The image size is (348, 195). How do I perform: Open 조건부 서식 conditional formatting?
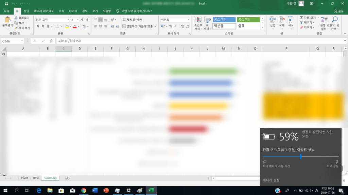click(x=198, y=23)
